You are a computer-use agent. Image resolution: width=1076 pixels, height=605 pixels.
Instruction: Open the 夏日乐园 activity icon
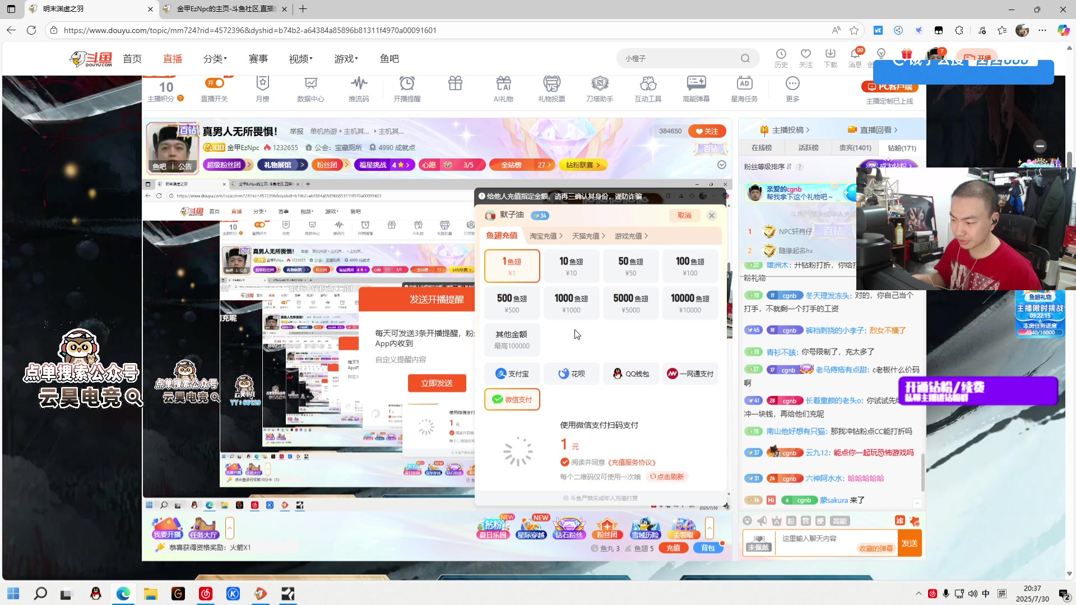click(x=493, y=528)
